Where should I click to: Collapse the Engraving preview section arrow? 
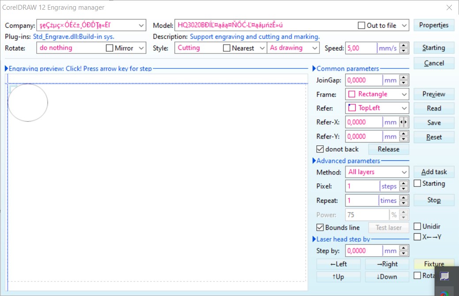click(7, 68)
